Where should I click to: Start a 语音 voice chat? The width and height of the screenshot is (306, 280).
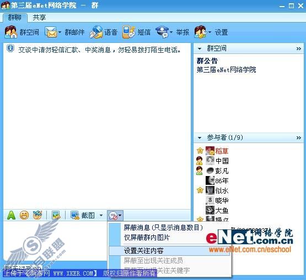click(96, 32)
